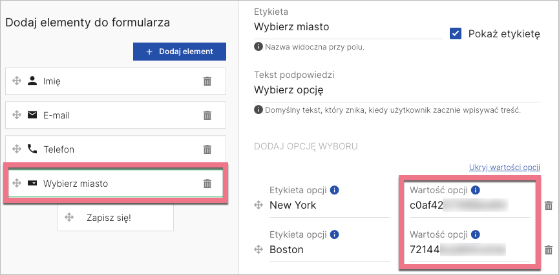Click info icon beside Boston's Wartość opcji
The image size is (559, 275).
click(x=476, y=234)
